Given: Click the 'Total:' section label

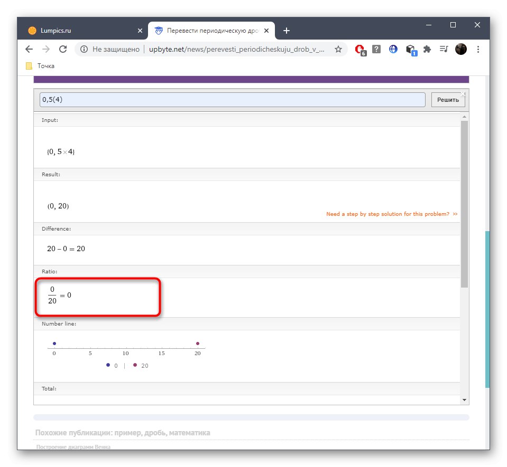Looking at the screenshot, I should point(49,388).
